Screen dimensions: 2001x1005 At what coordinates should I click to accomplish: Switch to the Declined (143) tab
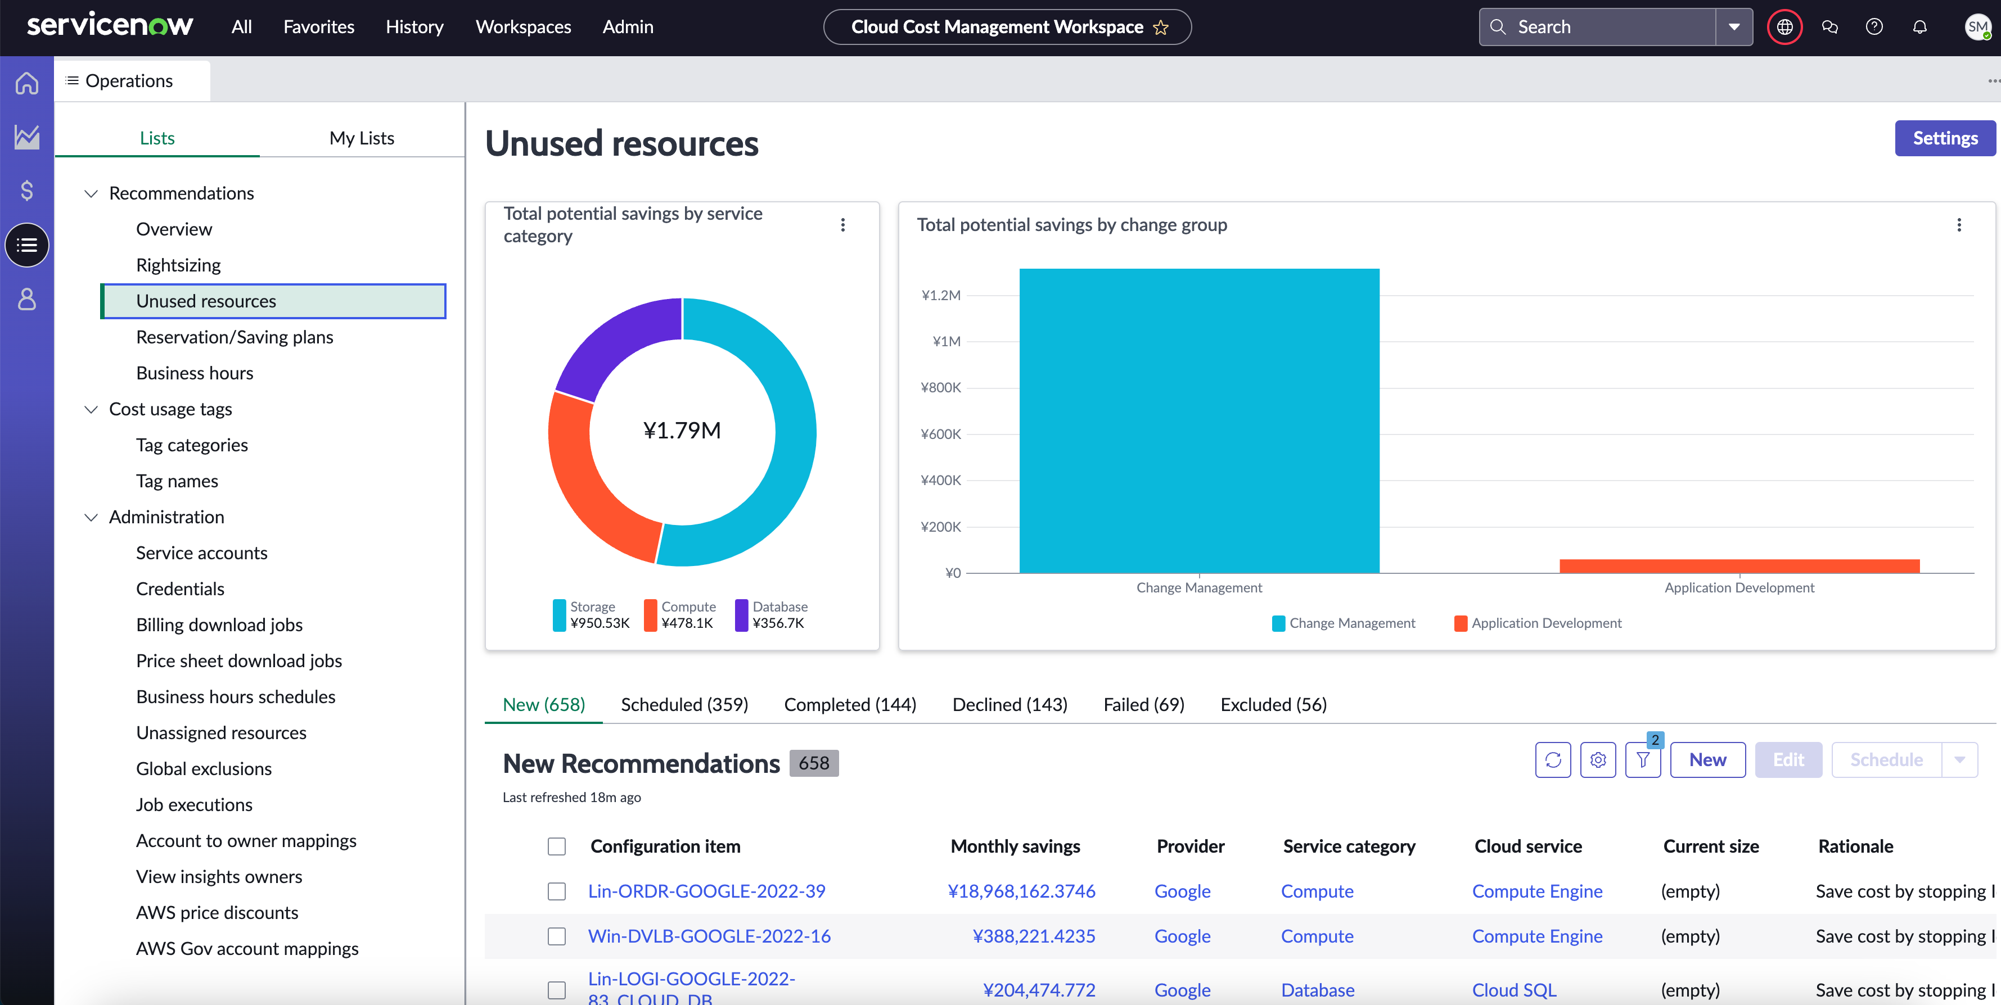[x=1010, y=705]
